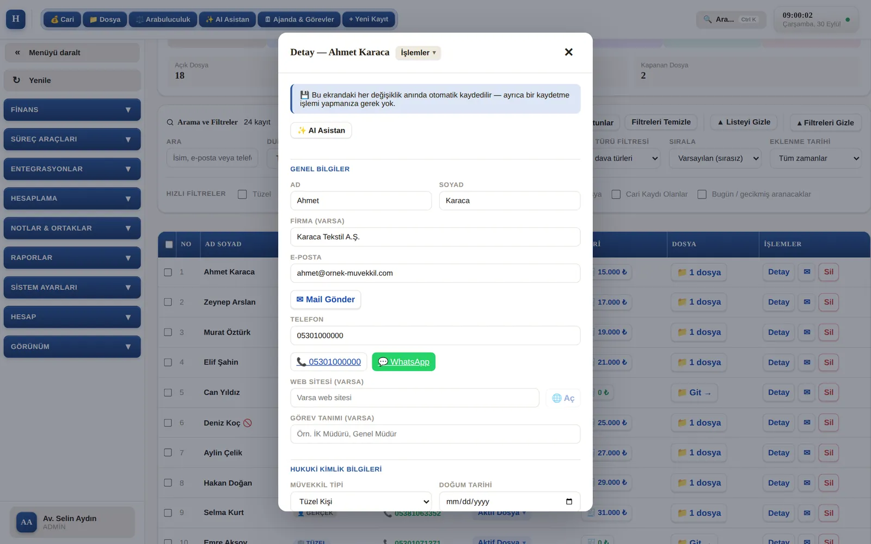Open folder Git button in Can Yıldız row
This screenshot has height=544, width=871.
[694, 392]
